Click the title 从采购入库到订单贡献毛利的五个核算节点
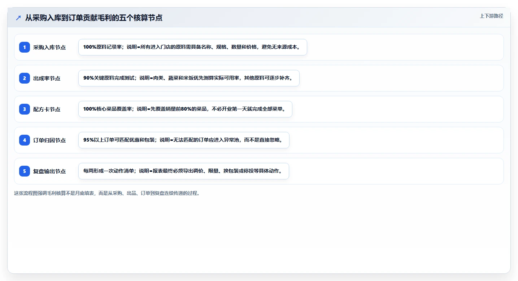 click(x=94, y=18)
